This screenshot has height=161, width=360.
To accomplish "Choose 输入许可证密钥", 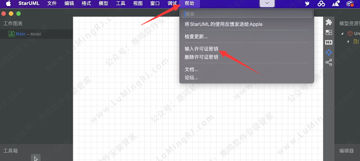I will pos(201,49).
